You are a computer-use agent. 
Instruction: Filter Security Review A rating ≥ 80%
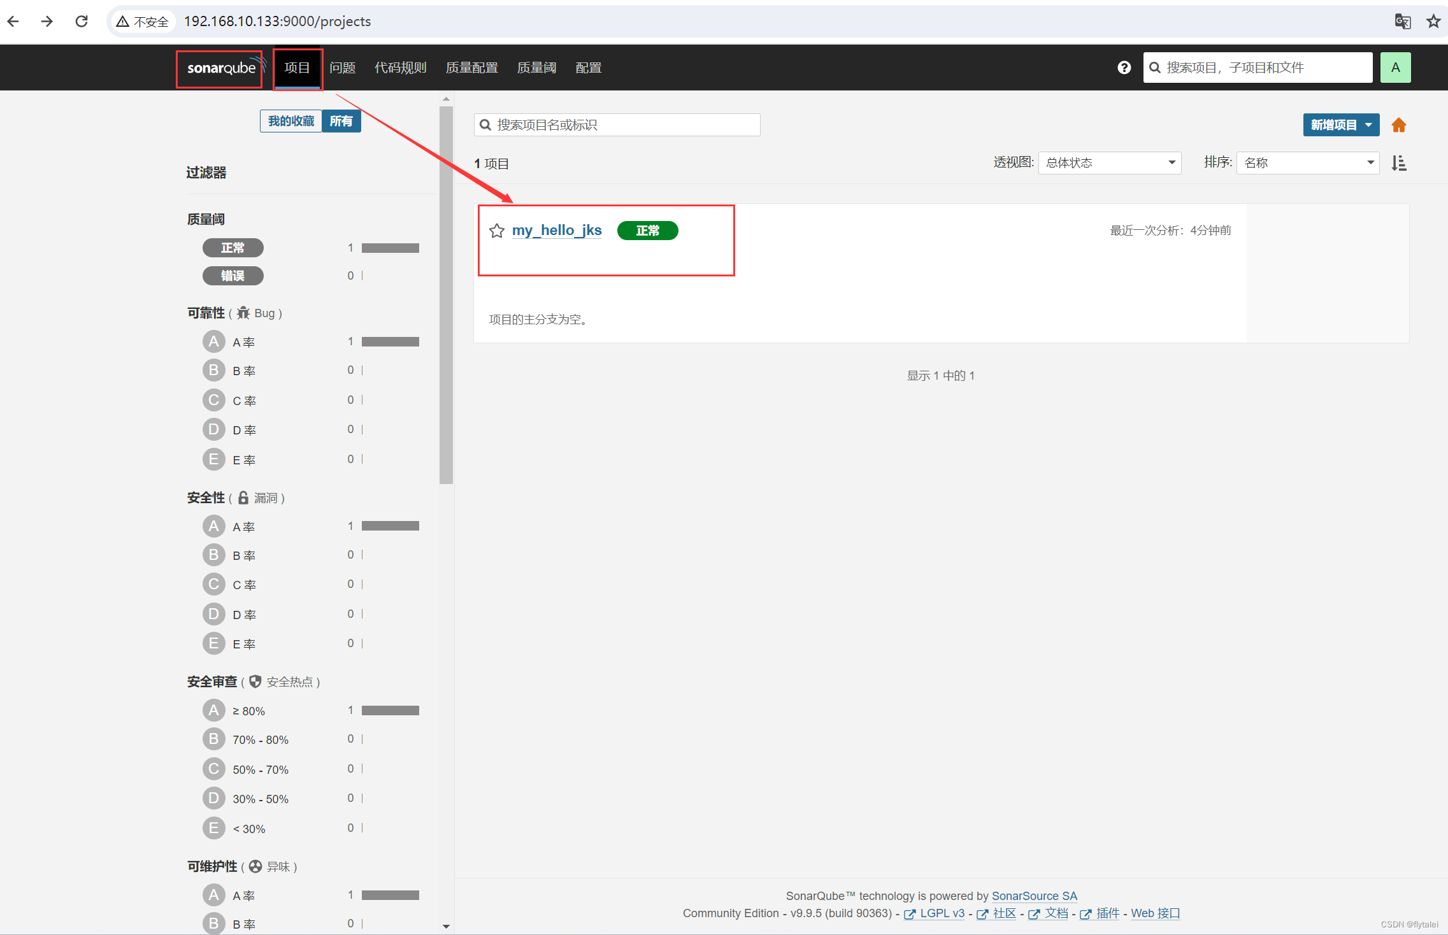click(214, 710)
